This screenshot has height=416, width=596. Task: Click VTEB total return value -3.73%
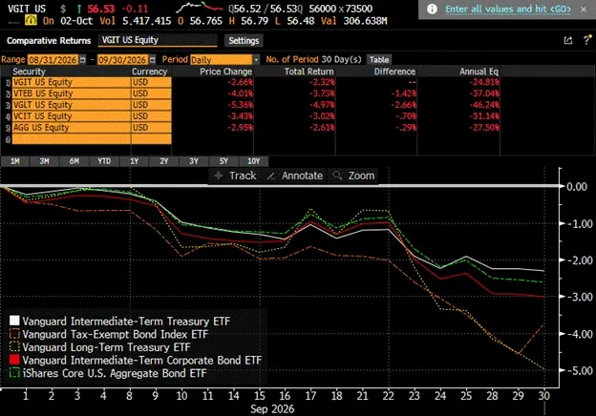pyautogui.click(x=322, y=94)
